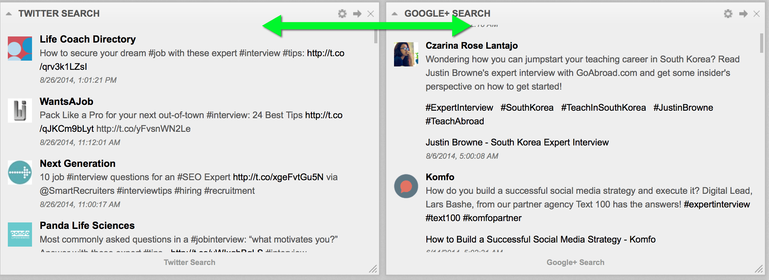Open Justin Browne - South Korea Expert Interview link
The image size is (769, 280).
(517, 142)
